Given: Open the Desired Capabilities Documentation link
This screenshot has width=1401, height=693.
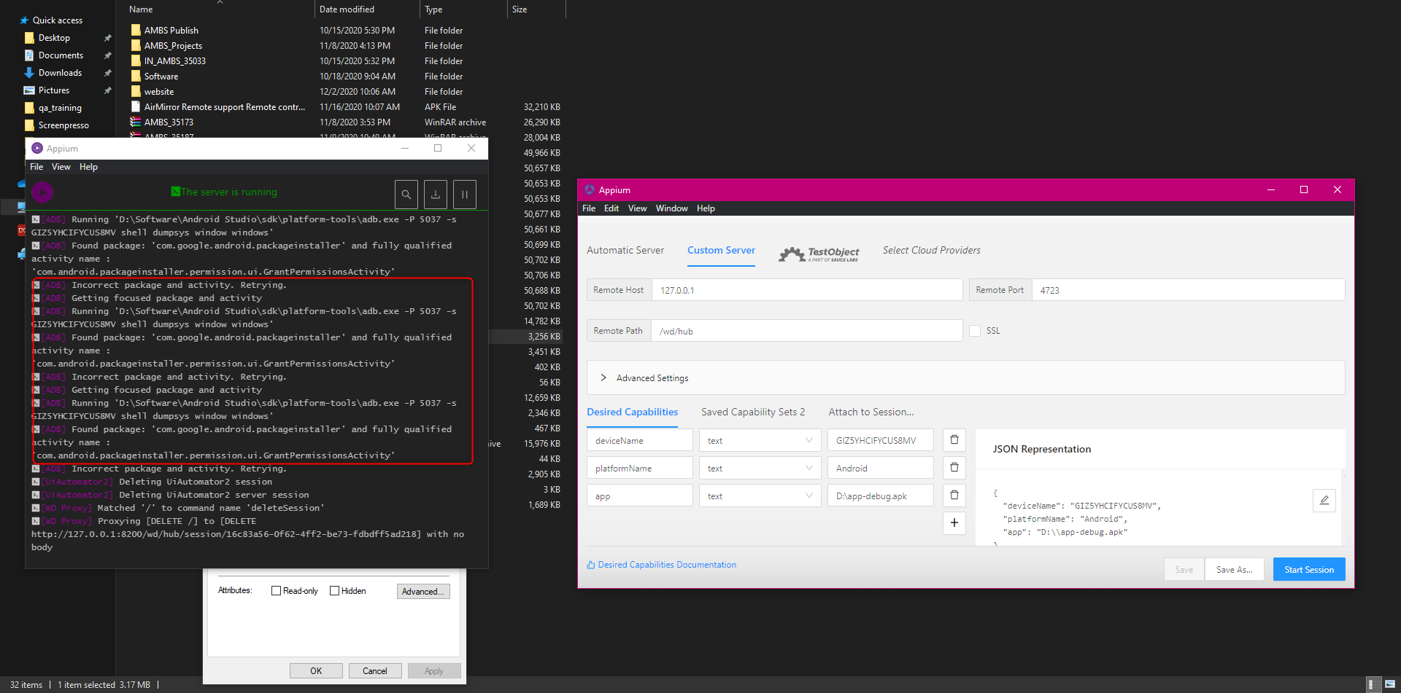Looking at the screenshot, I should click(666, 564).
